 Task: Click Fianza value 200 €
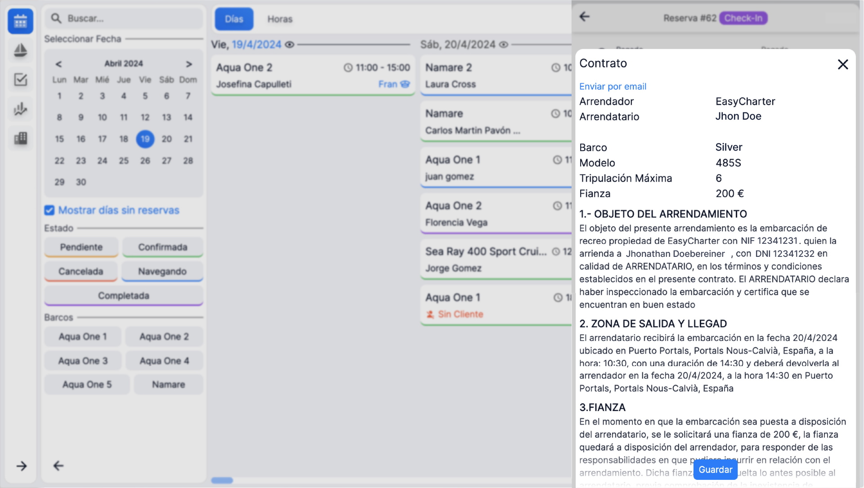tap(730, 193)
